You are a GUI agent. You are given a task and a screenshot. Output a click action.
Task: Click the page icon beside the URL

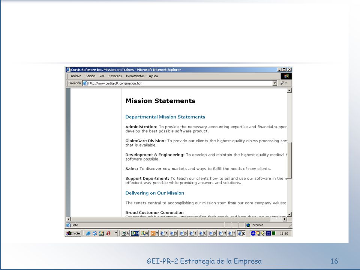85,83
